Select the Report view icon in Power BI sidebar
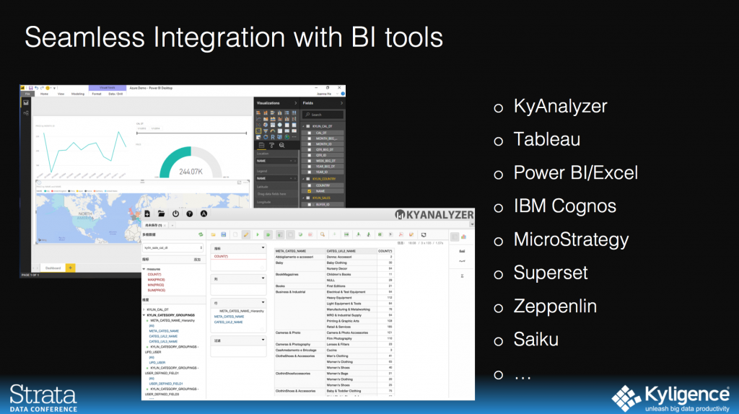This screenshot has height=414, width=739. point(26,103)
